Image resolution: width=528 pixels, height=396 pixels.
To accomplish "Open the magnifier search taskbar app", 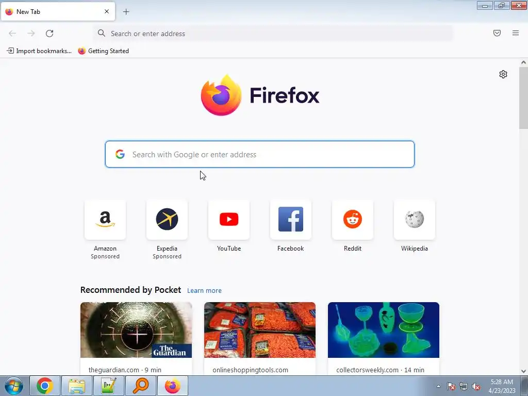I will [x=140, y=386].
